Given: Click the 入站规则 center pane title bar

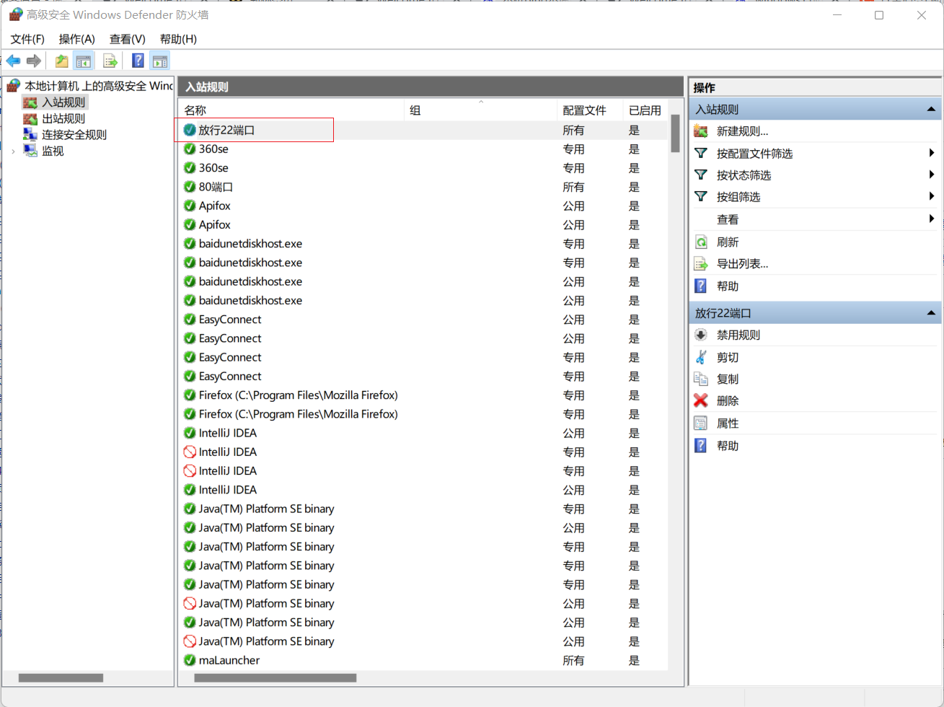Looking at the screenshot, I should [x=431, y=87].
